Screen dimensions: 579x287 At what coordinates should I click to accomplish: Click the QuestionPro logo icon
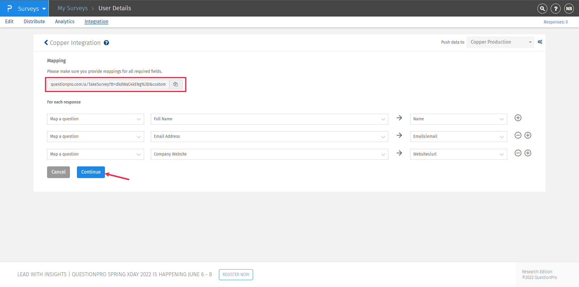(9, 8)
